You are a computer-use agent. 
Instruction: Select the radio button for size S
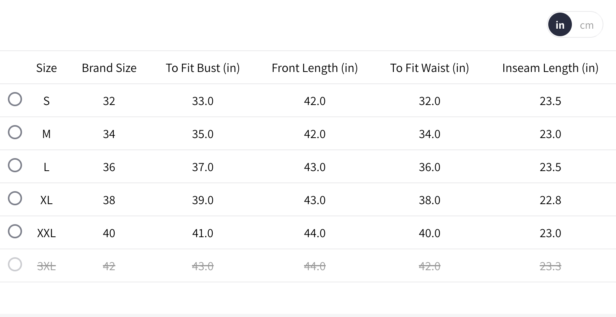point(15,99)
